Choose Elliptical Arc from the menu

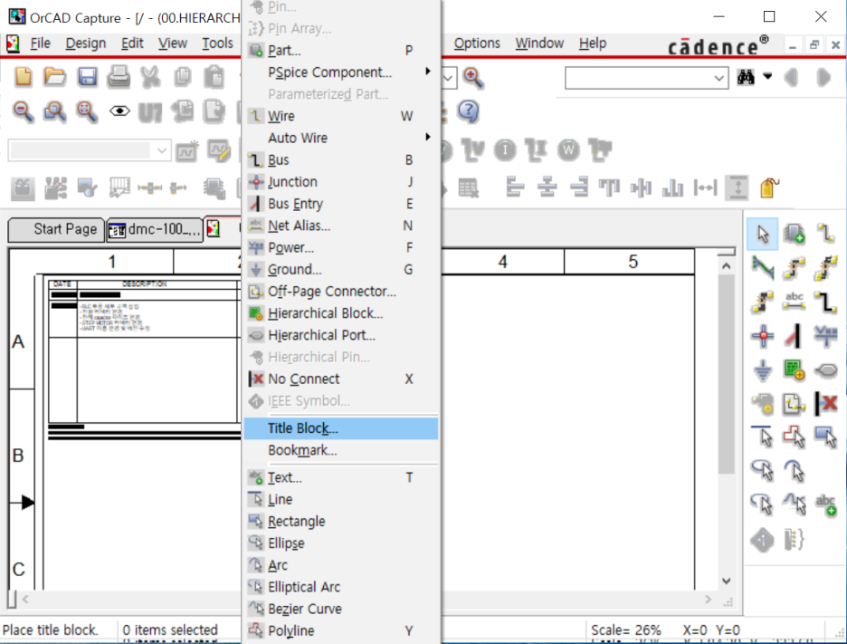point(341,587)
